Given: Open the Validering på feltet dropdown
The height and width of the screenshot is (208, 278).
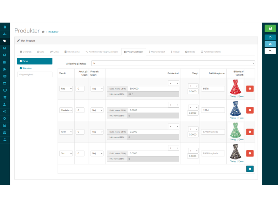Looking at the screenshot, I should (173, 63).
